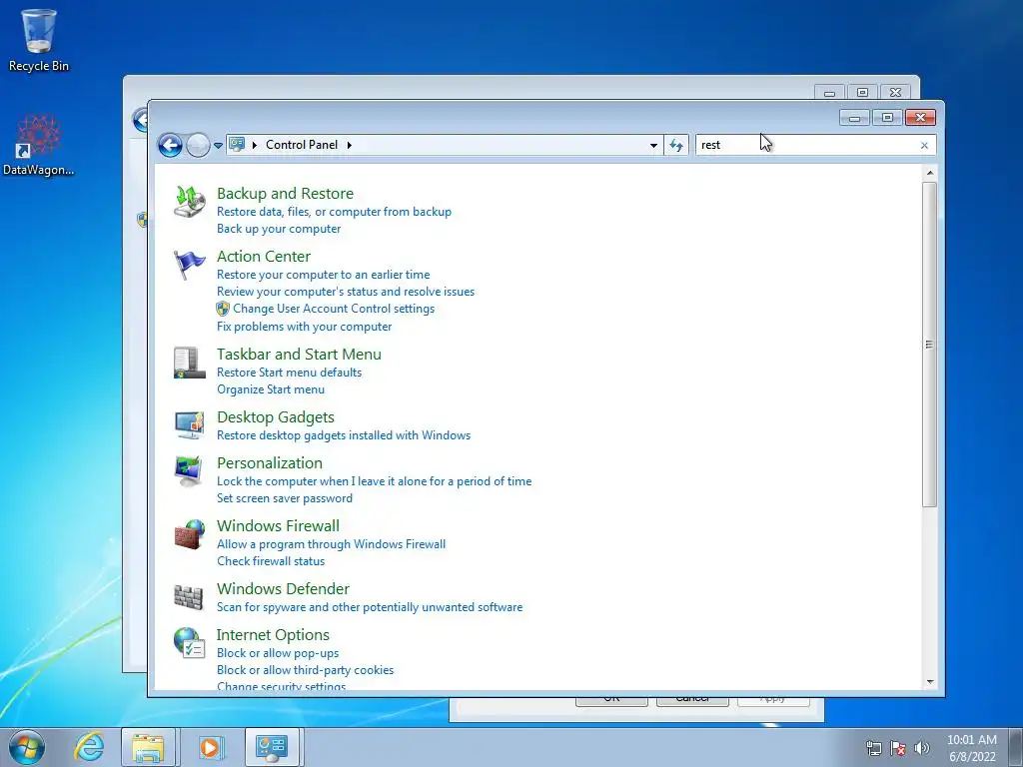Click Back up your computer link
The height and width of the screenshot is (767, 1023).
pos(279,229)
